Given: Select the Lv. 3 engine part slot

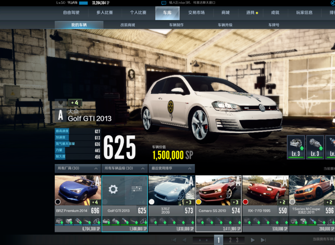Looking at the screenshot, I should tap(296, 147).
